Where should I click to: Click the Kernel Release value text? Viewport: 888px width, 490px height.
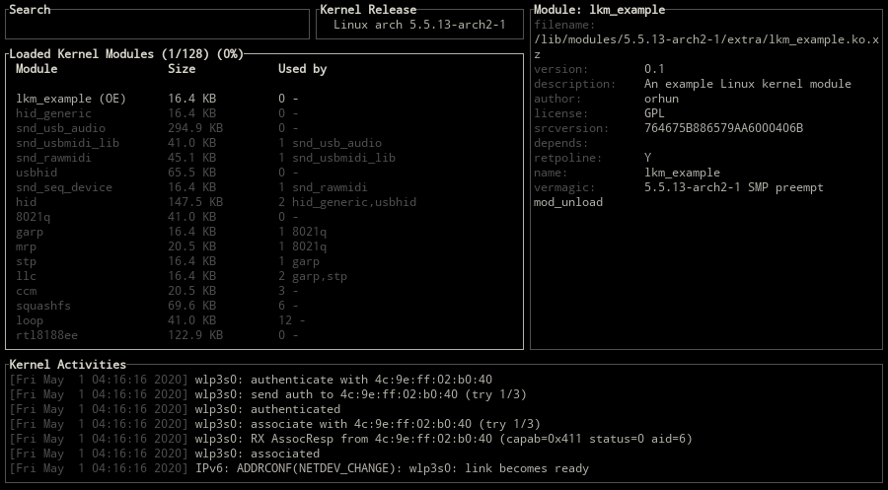click(x=419, y=25)
